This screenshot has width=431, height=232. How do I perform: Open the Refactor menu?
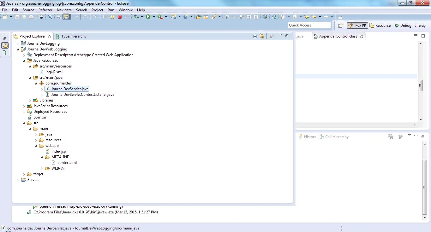(45, 10)
